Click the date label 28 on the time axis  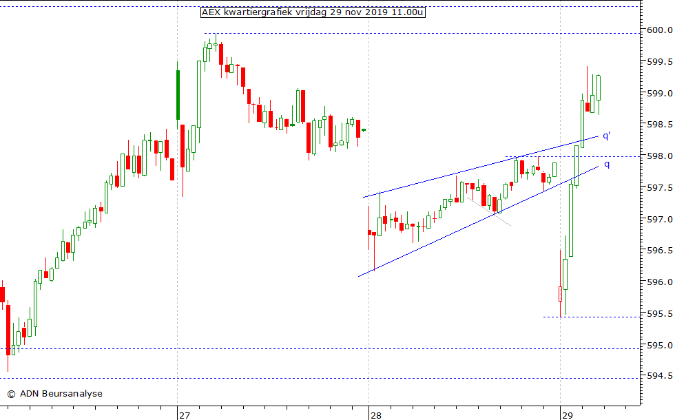coord(375,415)
